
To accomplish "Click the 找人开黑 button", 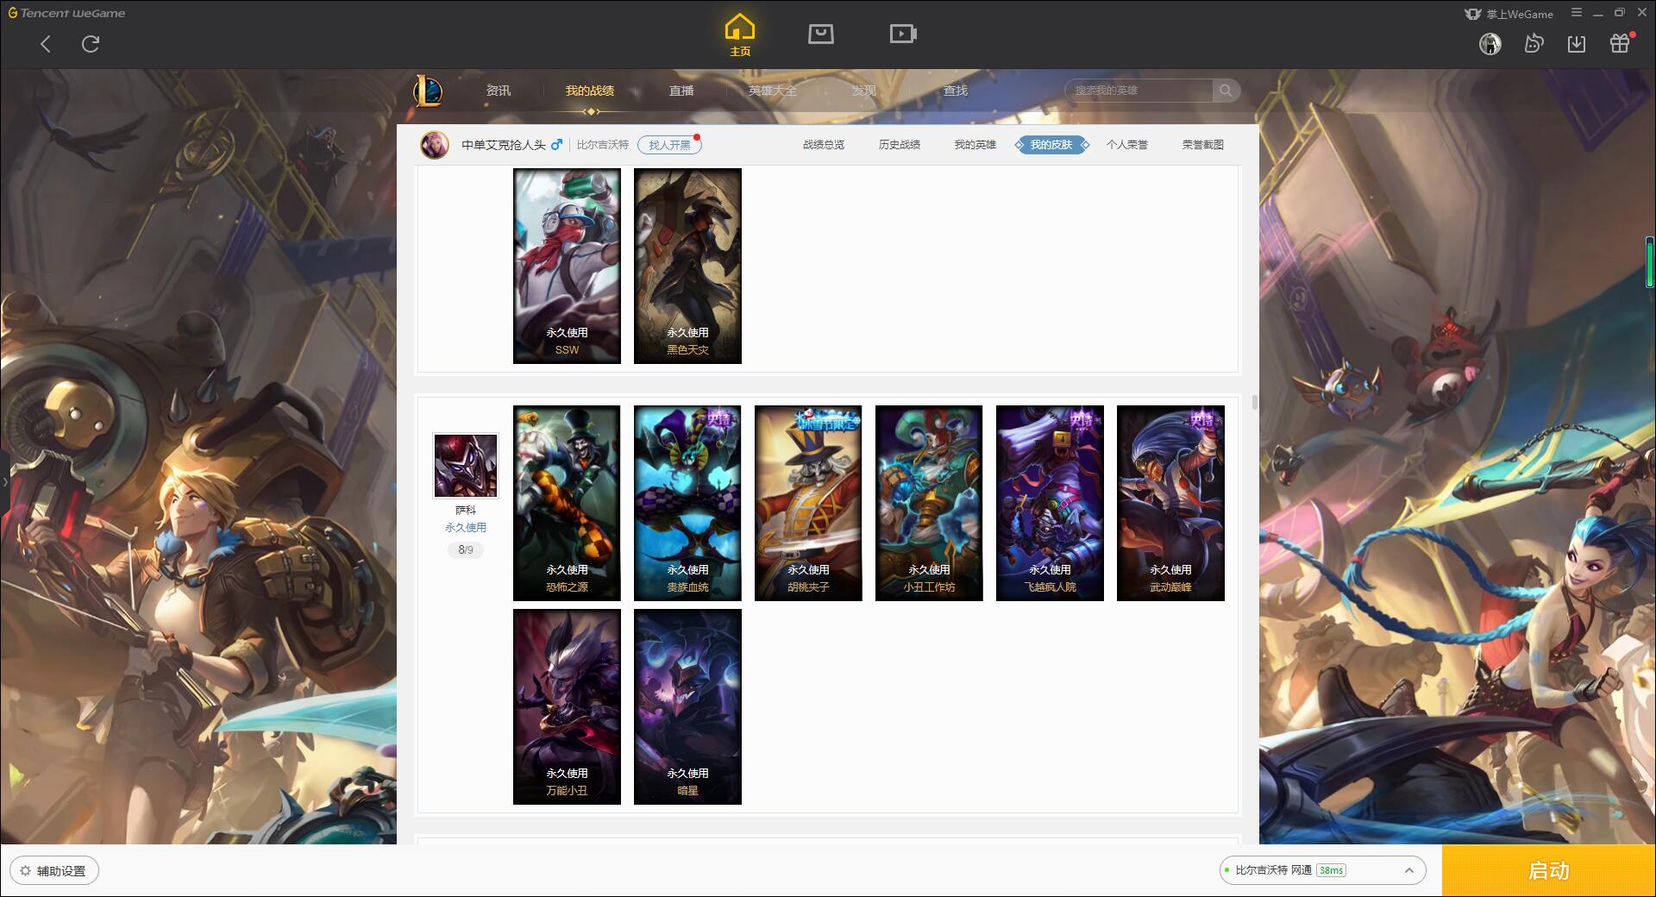I will (669, 145).
